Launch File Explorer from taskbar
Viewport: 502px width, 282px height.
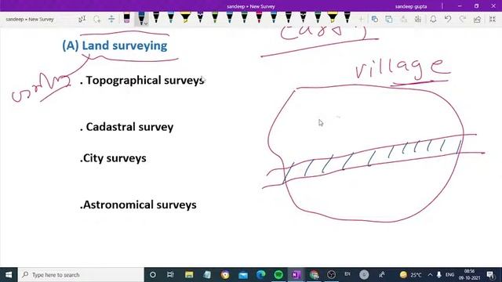point(189,275)
